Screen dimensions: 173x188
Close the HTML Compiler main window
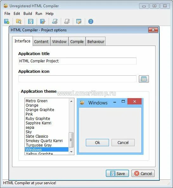click(165, 6)
